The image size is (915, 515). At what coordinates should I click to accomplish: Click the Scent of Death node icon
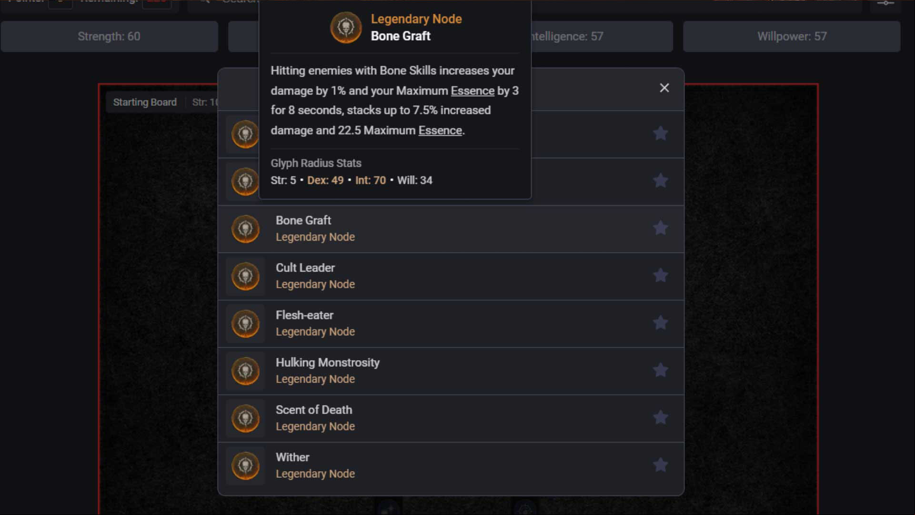click(x=245, y=418)
